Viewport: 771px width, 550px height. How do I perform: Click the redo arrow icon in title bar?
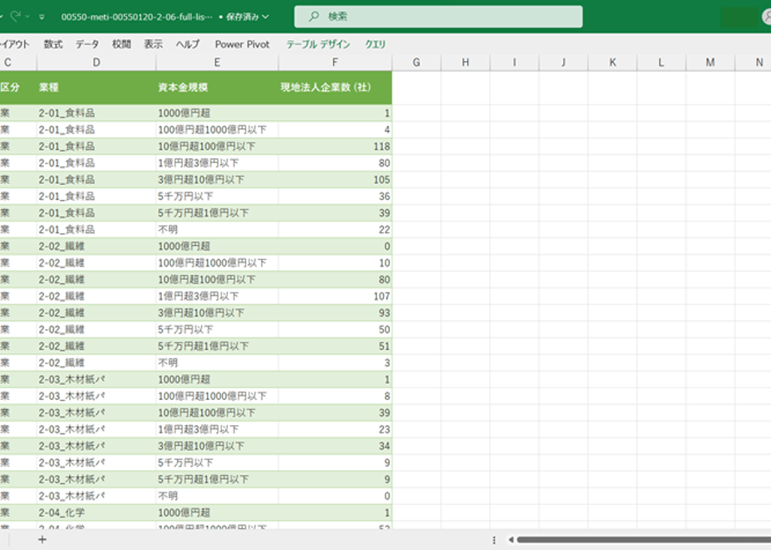(15, 16)
